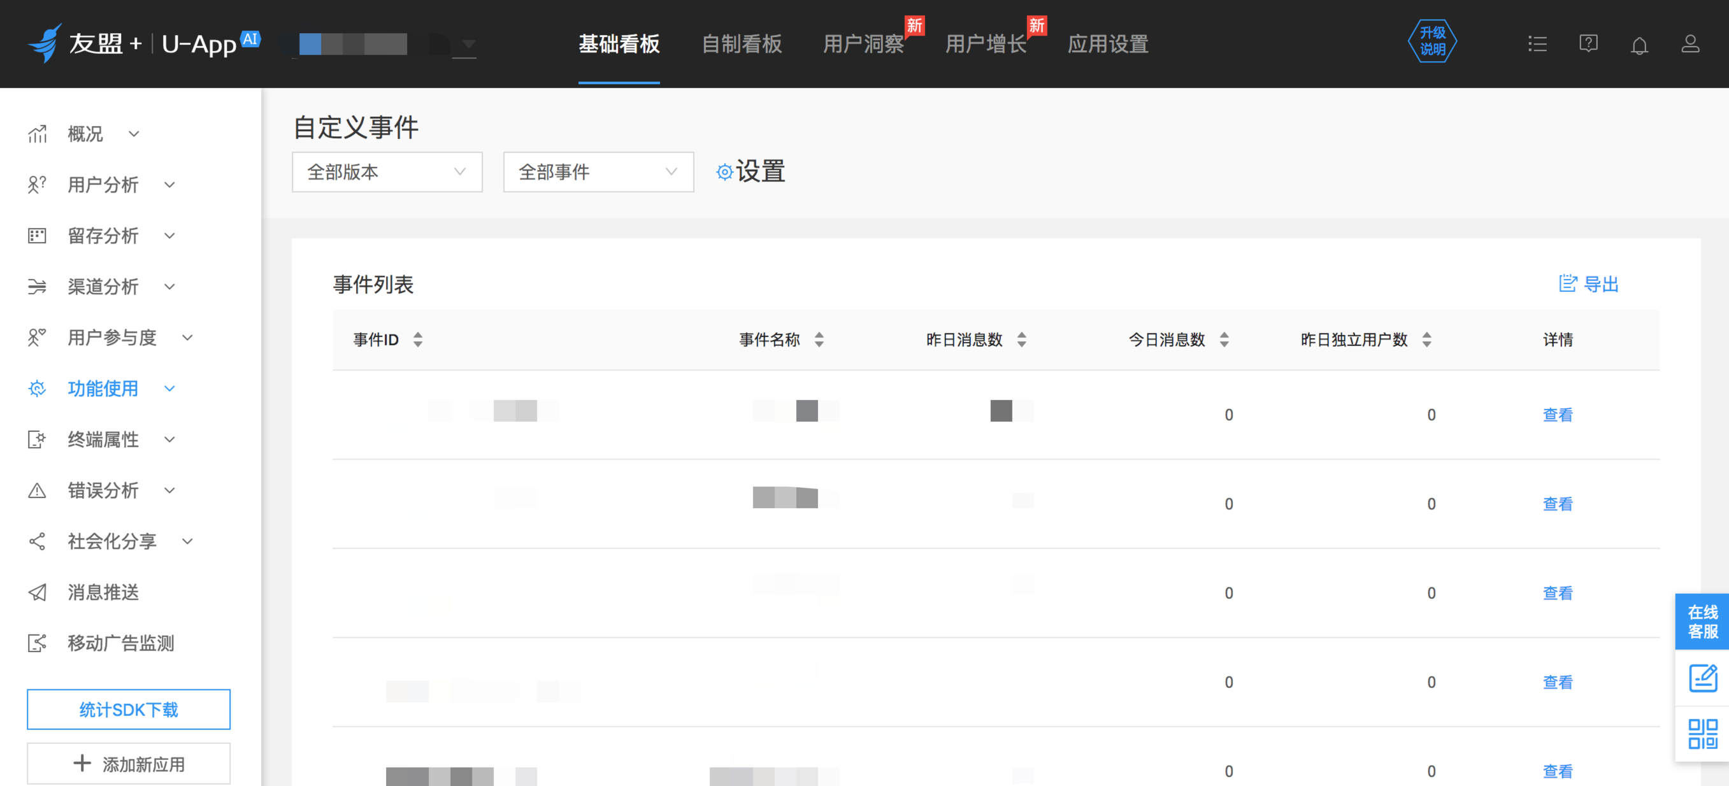The height and width of the screenshot is (786, 1729).
Task: Expand the 终端属性 chevron
Action: 170,439
